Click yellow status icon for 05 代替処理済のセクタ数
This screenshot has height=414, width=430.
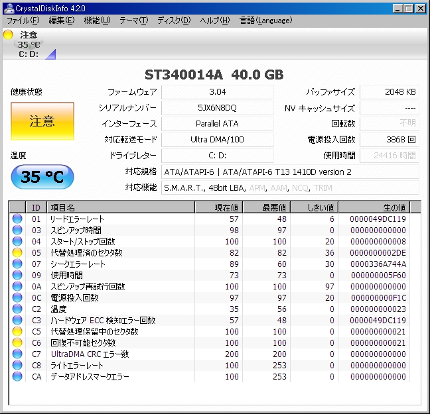17,252
